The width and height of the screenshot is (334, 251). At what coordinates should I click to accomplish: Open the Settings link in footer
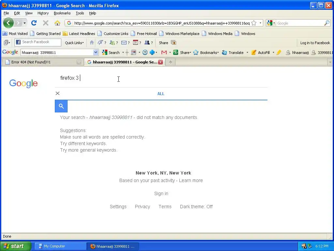tap(118, 207)
